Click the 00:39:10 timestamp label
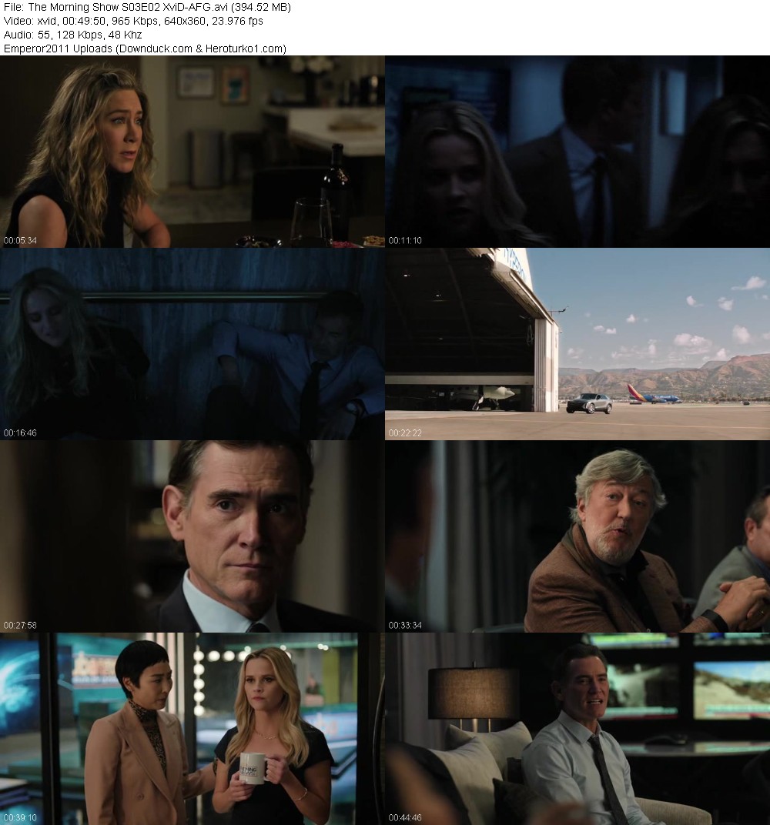This screenshot has width=770, height=825. click(20, 818)
